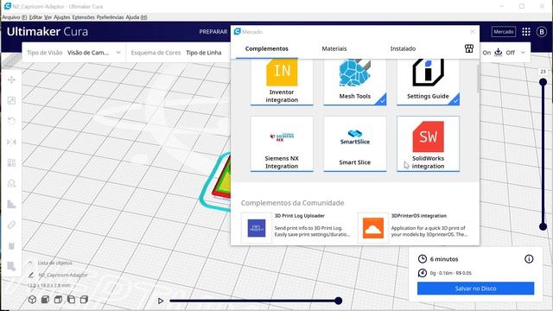The image size is (553, 311).
Task: Select the Rotate tool in left toolbar
Action: 11,121
